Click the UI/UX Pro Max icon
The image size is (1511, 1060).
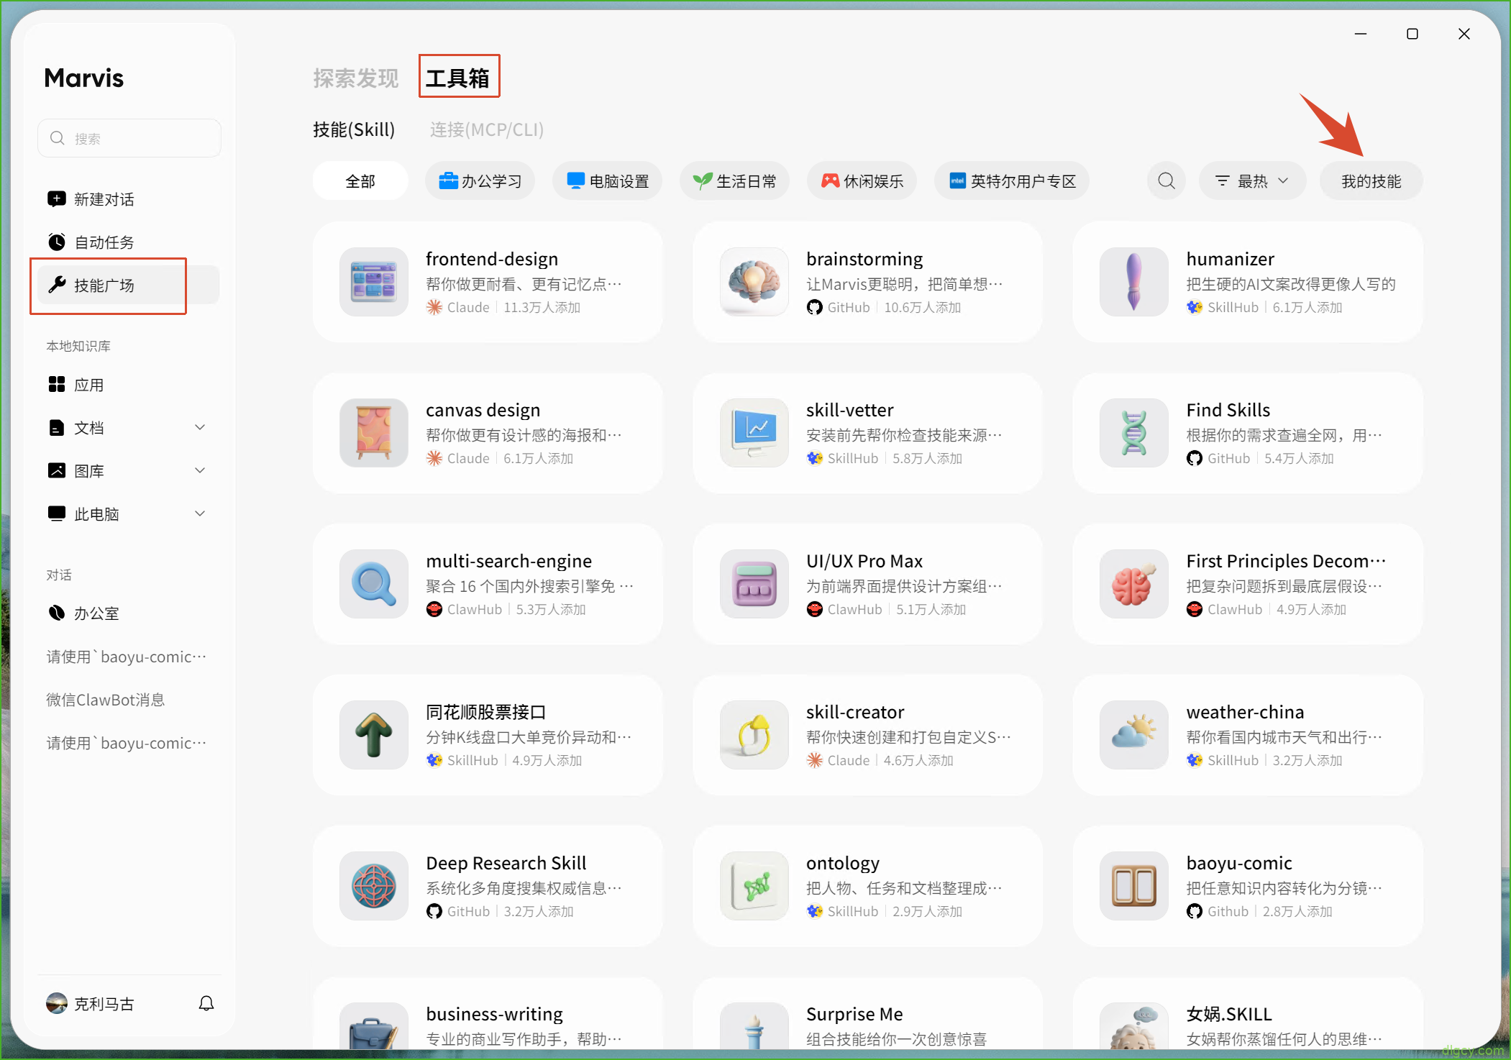pos(754,584)
